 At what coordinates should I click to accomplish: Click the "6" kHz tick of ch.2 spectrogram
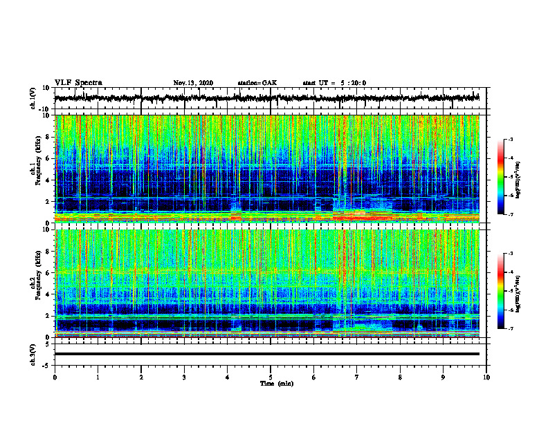(x=48, y=273)
